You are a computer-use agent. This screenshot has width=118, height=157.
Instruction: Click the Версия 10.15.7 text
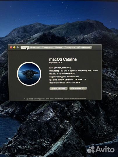55,63
